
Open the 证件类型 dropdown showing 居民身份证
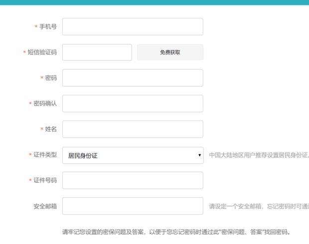(x=133, y=155)
